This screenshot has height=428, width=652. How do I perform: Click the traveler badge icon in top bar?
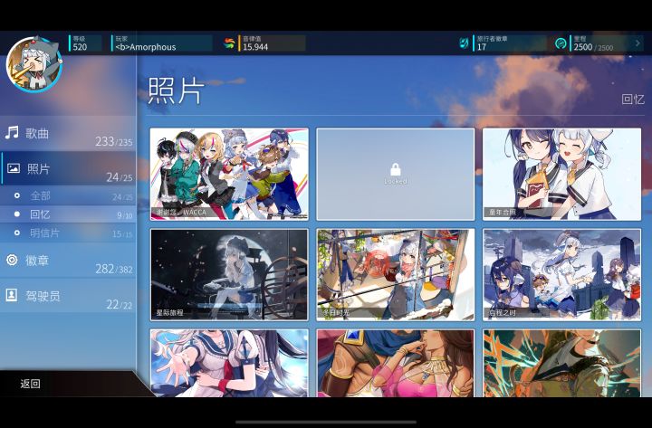(x=464, y=43)
